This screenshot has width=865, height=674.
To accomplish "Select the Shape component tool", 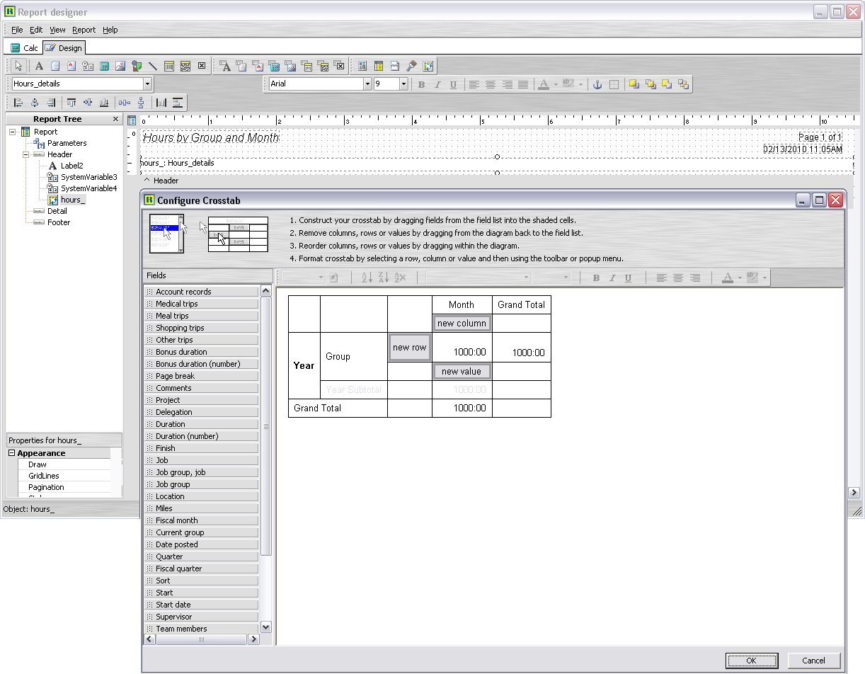I will click(137, 66).
